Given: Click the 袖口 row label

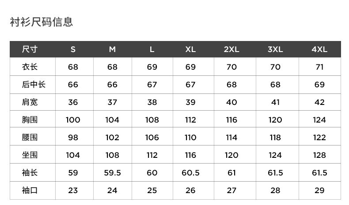Looking at the screenshot, I should [x=30, y=190].
